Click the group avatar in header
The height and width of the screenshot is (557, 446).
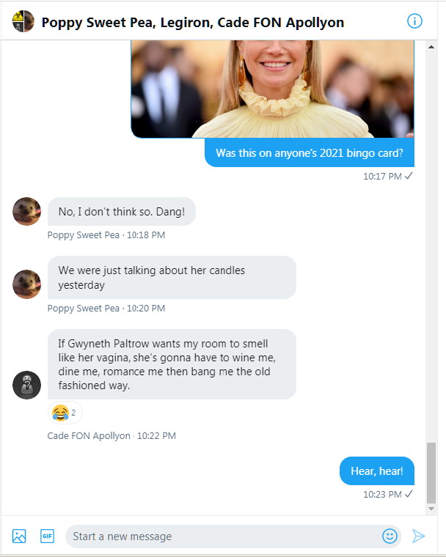23,21
